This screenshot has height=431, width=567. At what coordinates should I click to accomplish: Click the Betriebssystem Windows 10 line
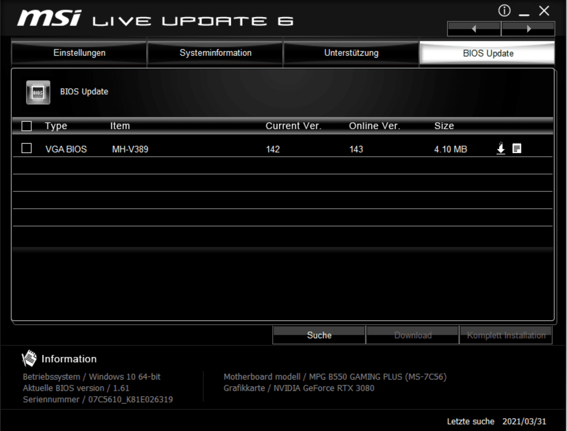pyautogui.click(x=92, y=377)
